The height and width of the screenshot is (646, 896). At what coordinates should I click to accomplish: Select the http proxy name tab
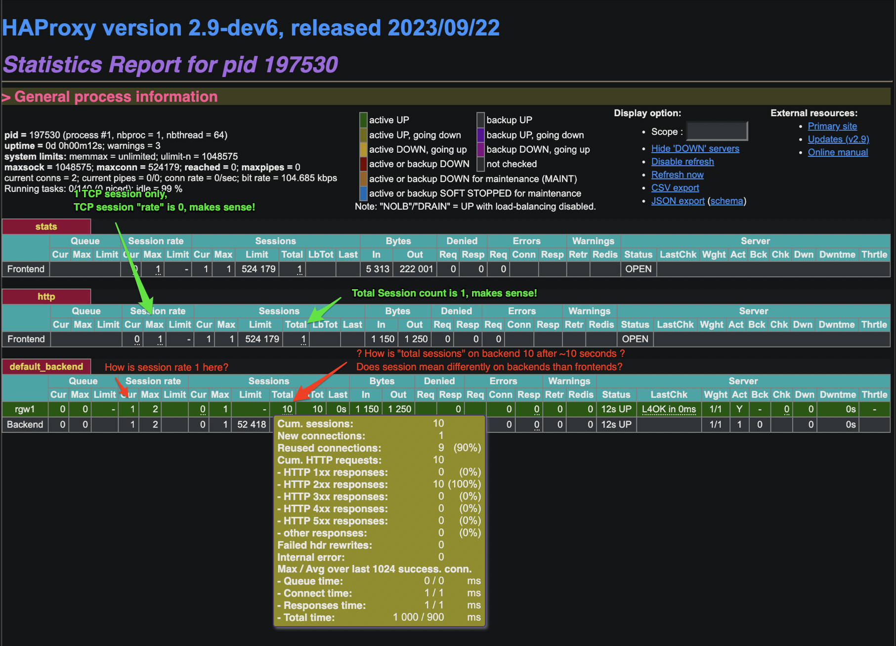tap(46, 297)
